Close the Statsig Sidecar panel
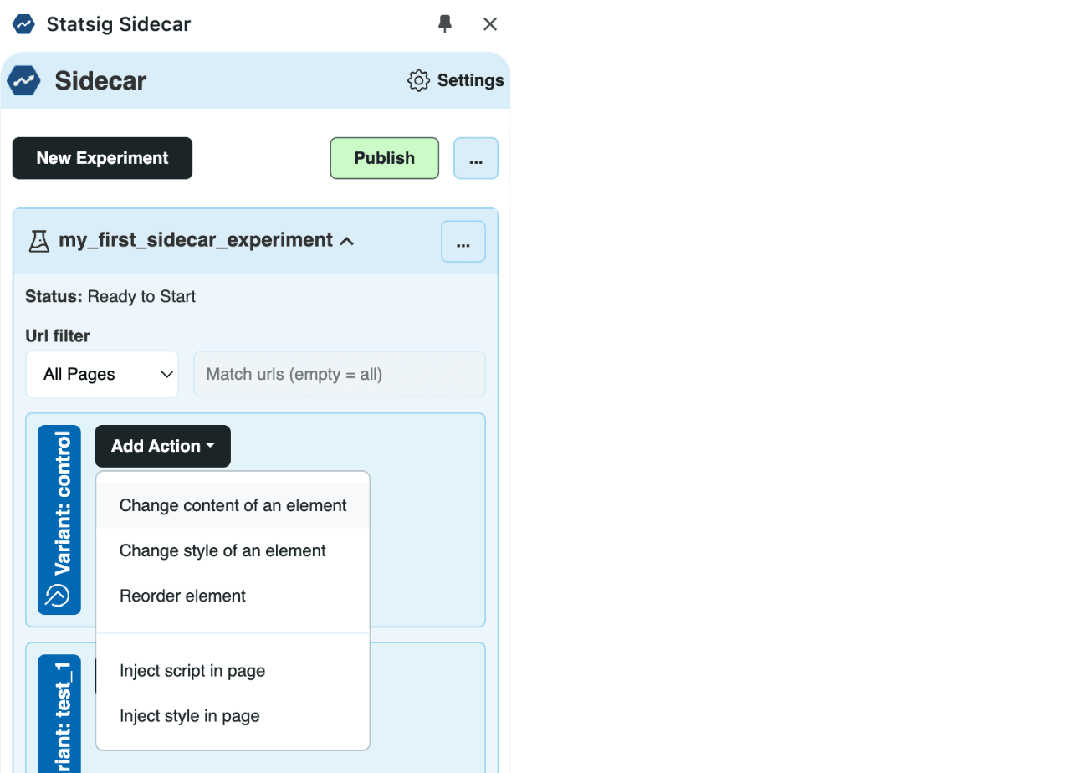 tap(490, 24)
